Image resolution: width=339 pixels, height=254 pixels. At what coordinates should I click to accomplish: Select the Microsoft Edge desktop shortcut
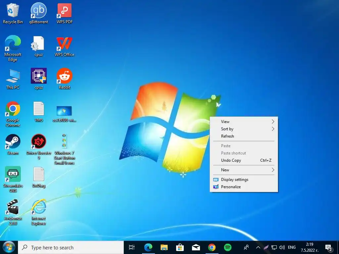[13, 48]
